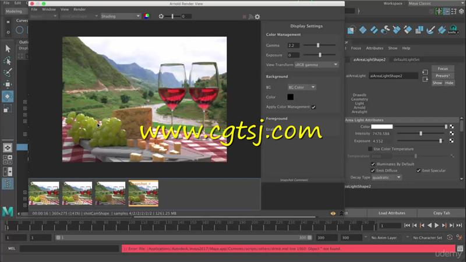Viewport: 466px width, 262px height.
Task: Open the Render menu in Arnold Render View
Action: point(79,9)
